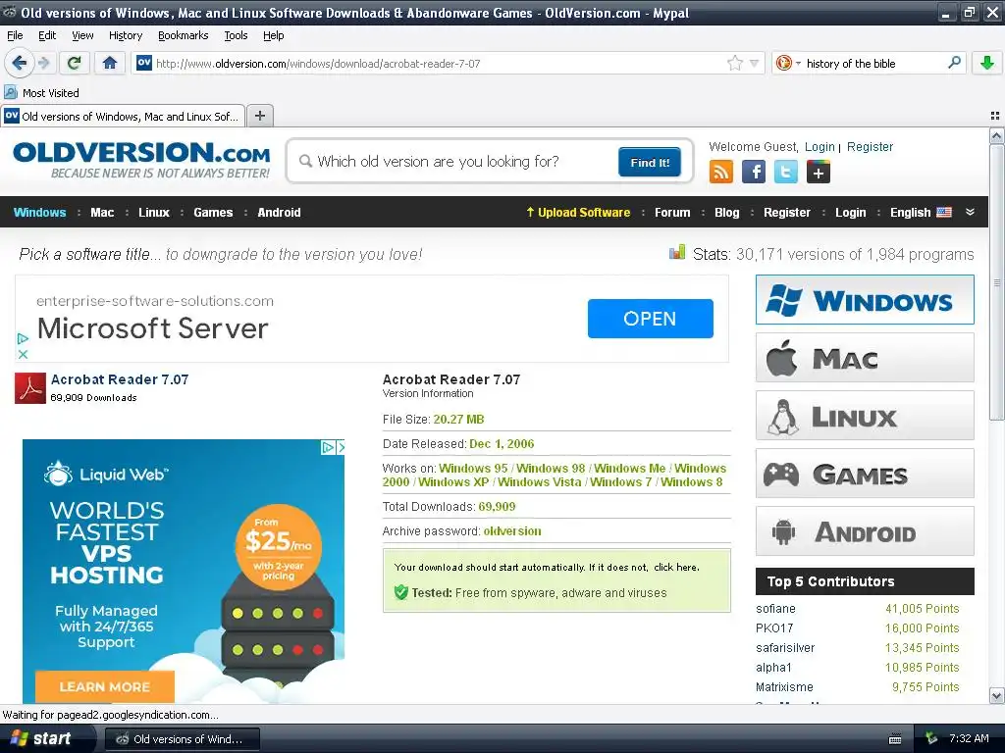Click the OPEN button on Microsoft Server ad
This screenshot has width=1005, height=753.
click(x=650, y=319)
